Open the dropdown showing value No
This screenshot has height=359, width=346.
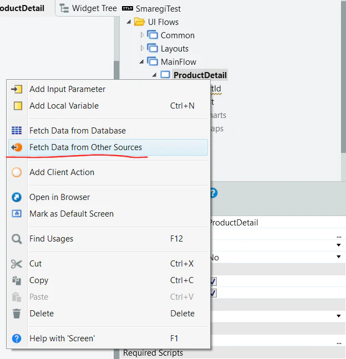coord(338,257)
